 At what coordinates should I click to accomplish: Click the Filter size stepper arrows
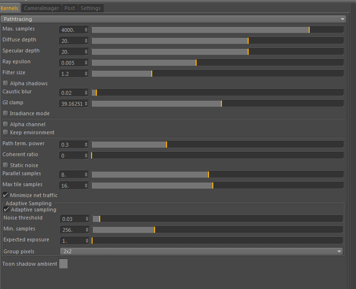(86, 73)
